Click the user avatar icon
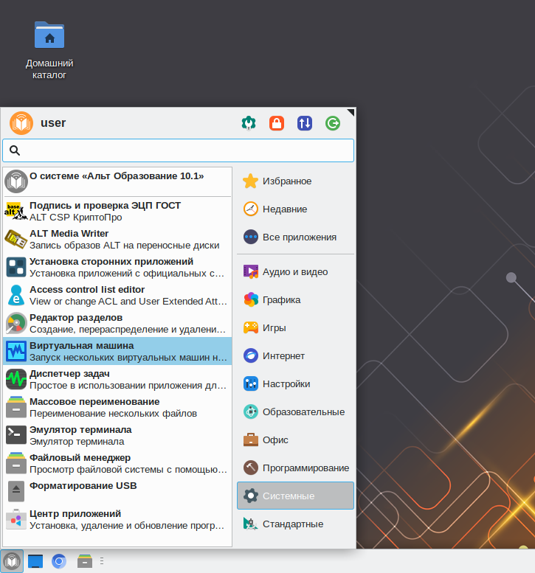 coord(21,123)
